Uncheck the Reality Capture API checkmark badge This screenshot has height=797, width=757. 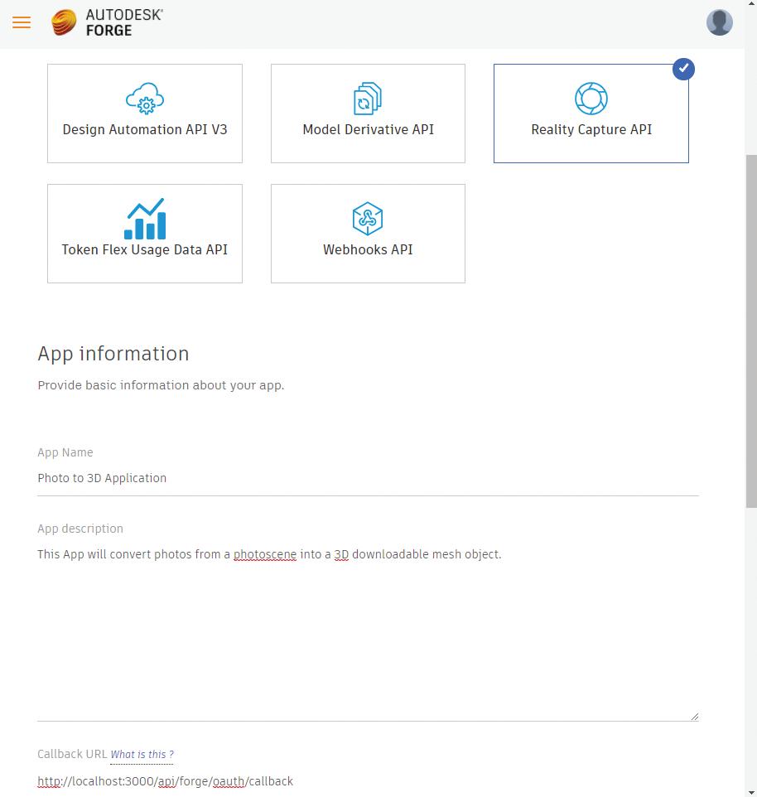pos(683,69)
